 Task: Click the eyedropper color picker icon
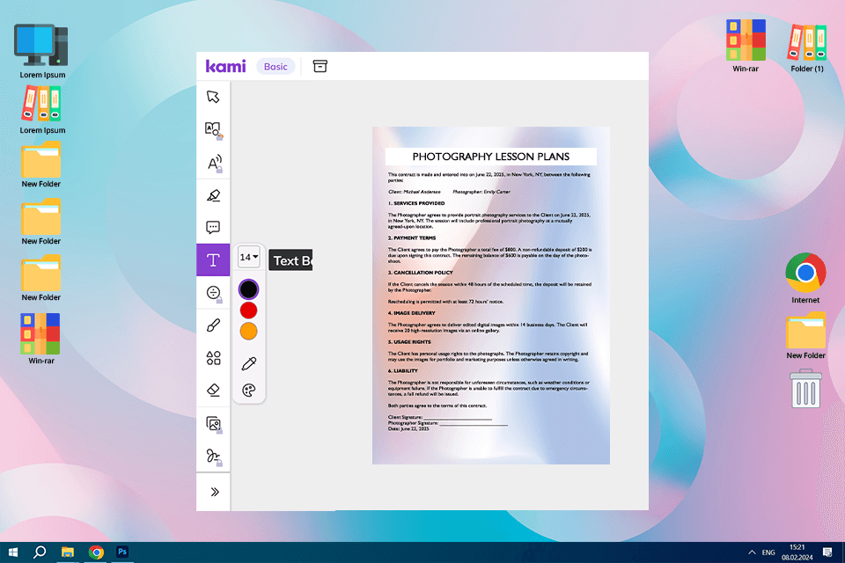pos(248,363)
